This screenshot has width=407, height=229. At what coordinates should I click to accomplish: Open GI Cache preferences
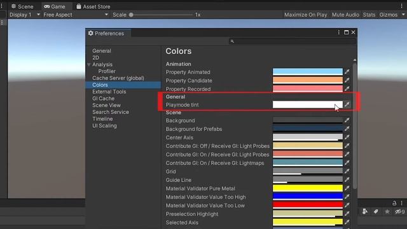103,99
